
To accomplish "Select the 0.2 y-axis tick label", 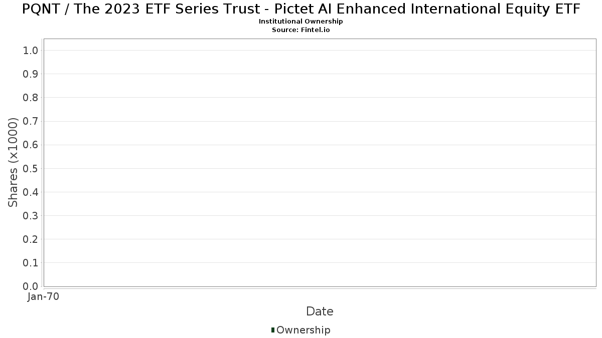I will click(31, 239).
